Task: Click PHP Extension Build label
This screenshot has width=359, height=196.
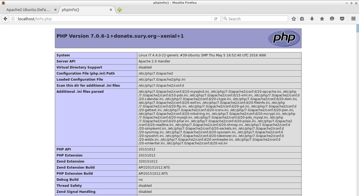Action: [x=75, y=174]
